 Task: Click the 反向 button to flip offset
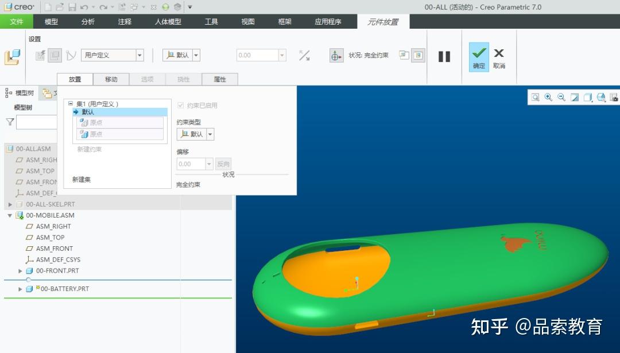(x=223, y=164)
